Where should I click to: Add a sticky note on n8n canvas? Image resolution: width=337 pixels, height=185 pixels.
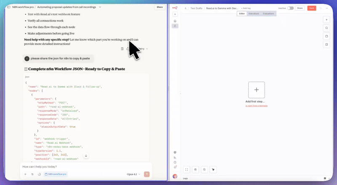[x=326, y=36]
